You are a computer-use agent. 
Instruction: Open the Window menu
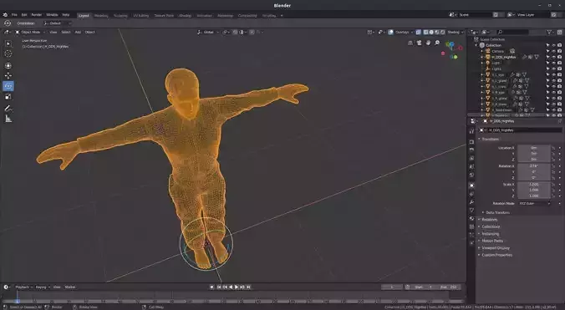coord(52,15)
